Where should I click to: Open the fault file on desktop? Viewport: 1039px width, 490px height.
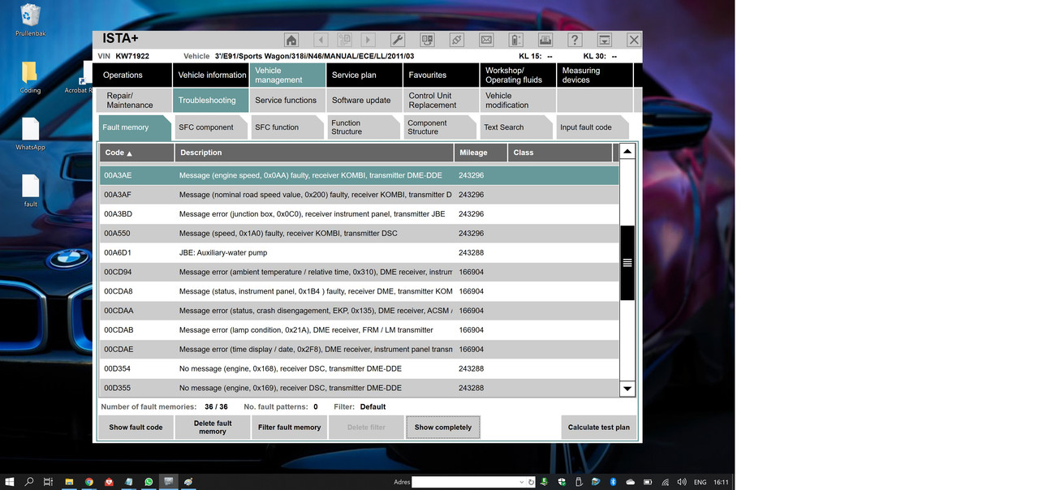pos(30,191)
